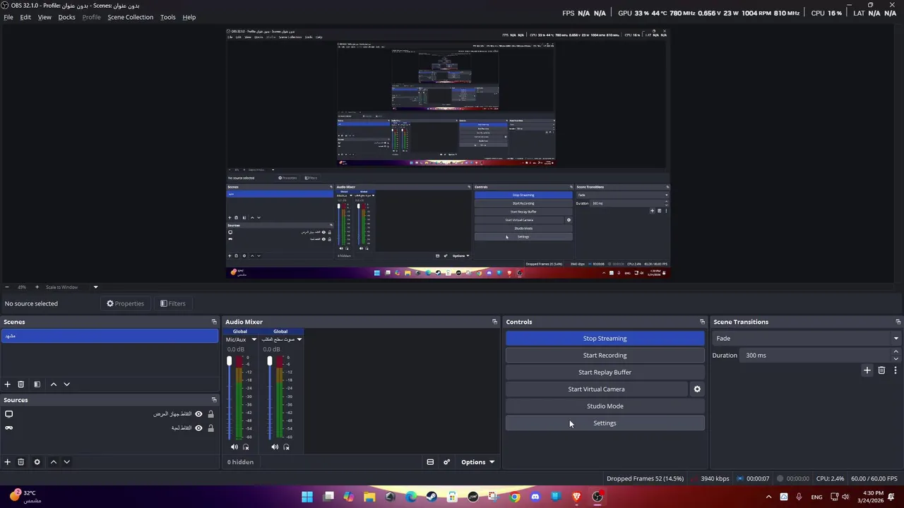
Task: Unlock the display capture source
Action: click(x=210, y=414)
